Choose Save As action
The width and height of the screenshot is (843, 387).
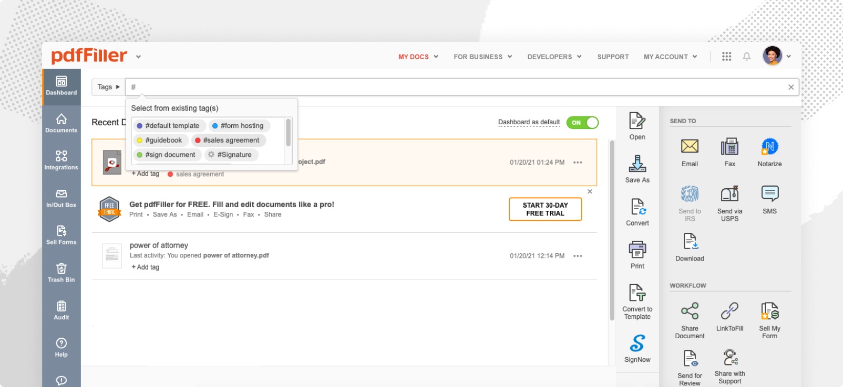(638, 169)
